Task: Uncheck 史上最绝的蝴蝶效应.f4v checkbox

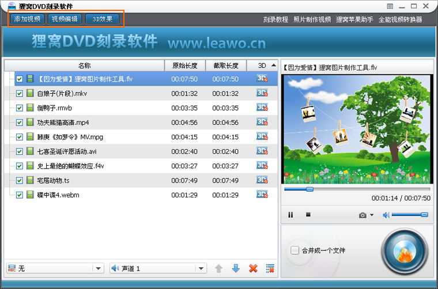Action: tap(19, 166)
